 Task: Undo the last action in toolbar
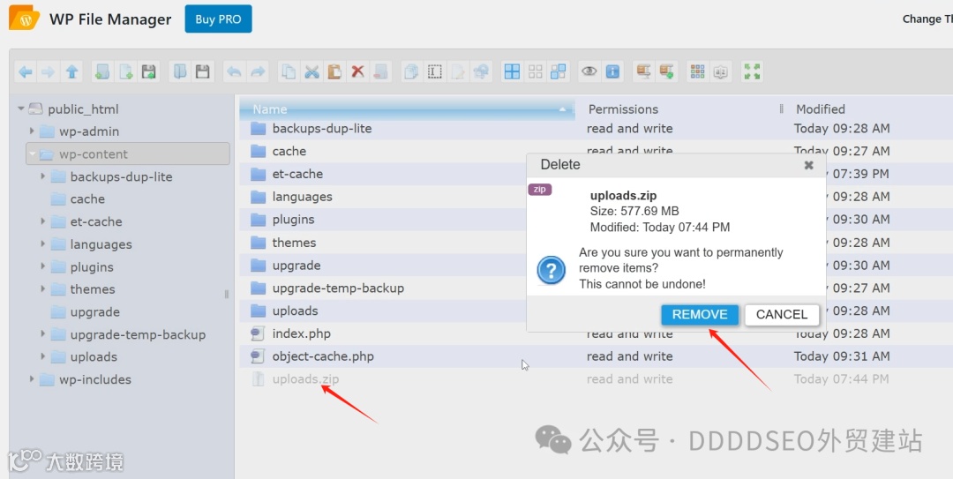(x=234, y=71)
